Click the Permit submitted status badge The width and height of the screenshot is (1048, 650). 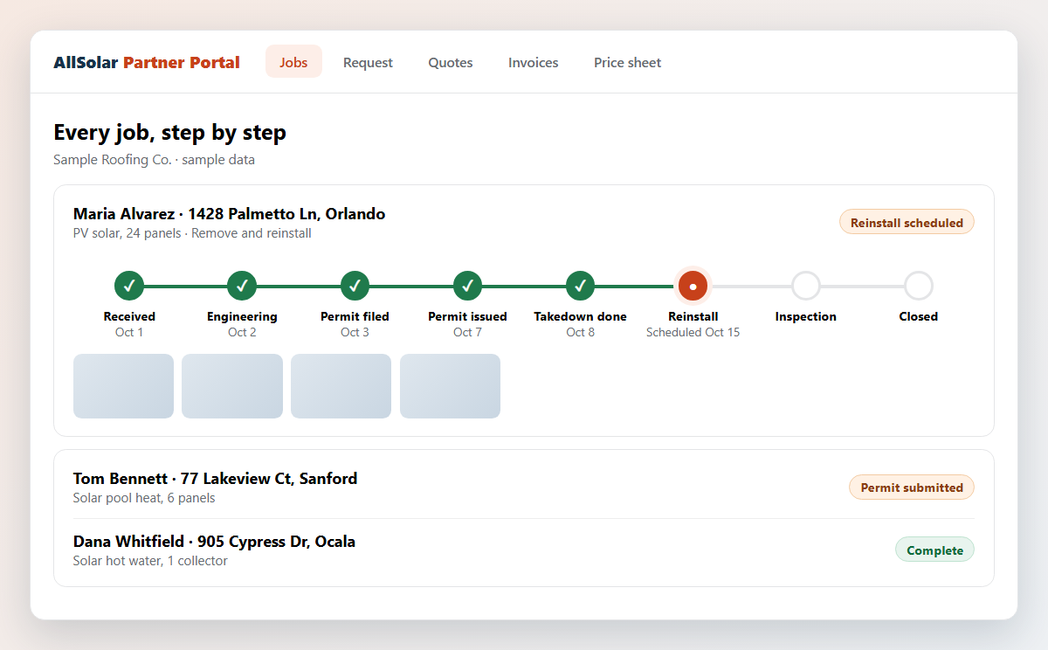click(x=912, y=487)
